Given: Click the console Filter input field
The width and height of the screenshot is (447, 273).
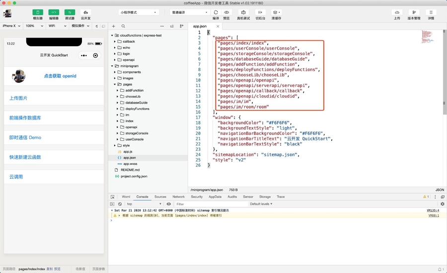Looking at the screenshot, I should pyautogui.click(x=209, y=204).
